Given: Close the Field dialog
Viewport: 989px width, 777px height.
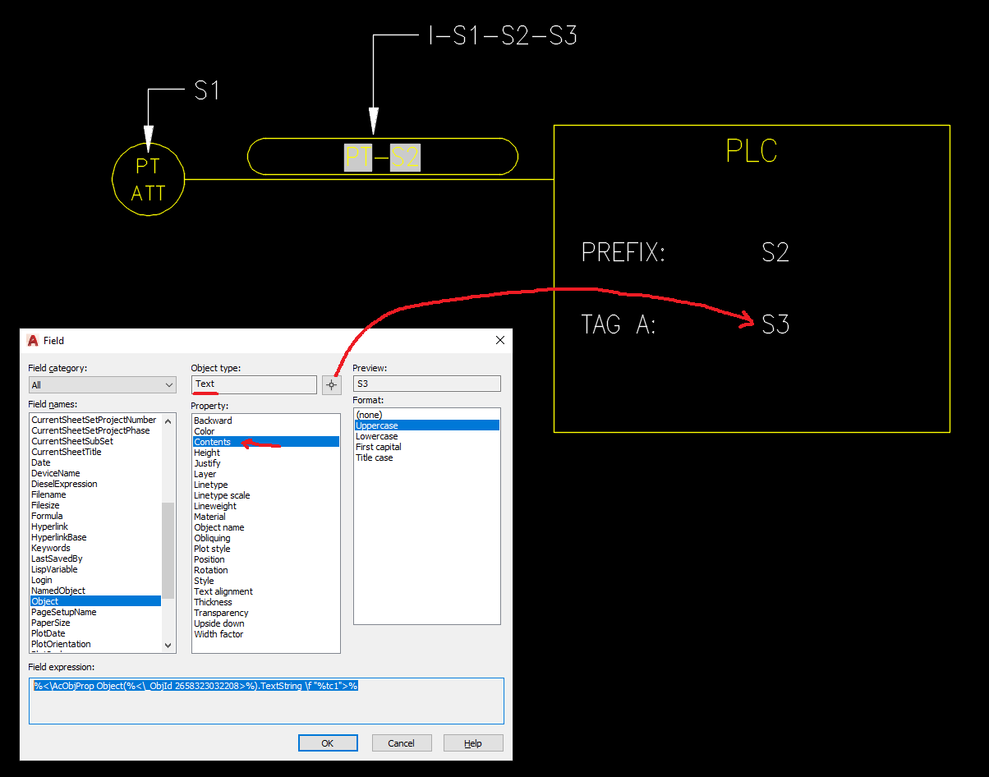Looking at the screenshot, I should point(500,340).
